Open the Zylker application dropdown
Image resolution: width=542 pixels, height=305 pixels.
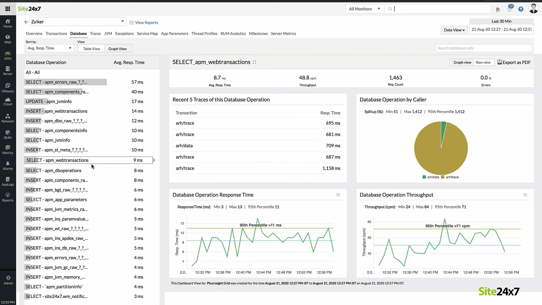78,22
